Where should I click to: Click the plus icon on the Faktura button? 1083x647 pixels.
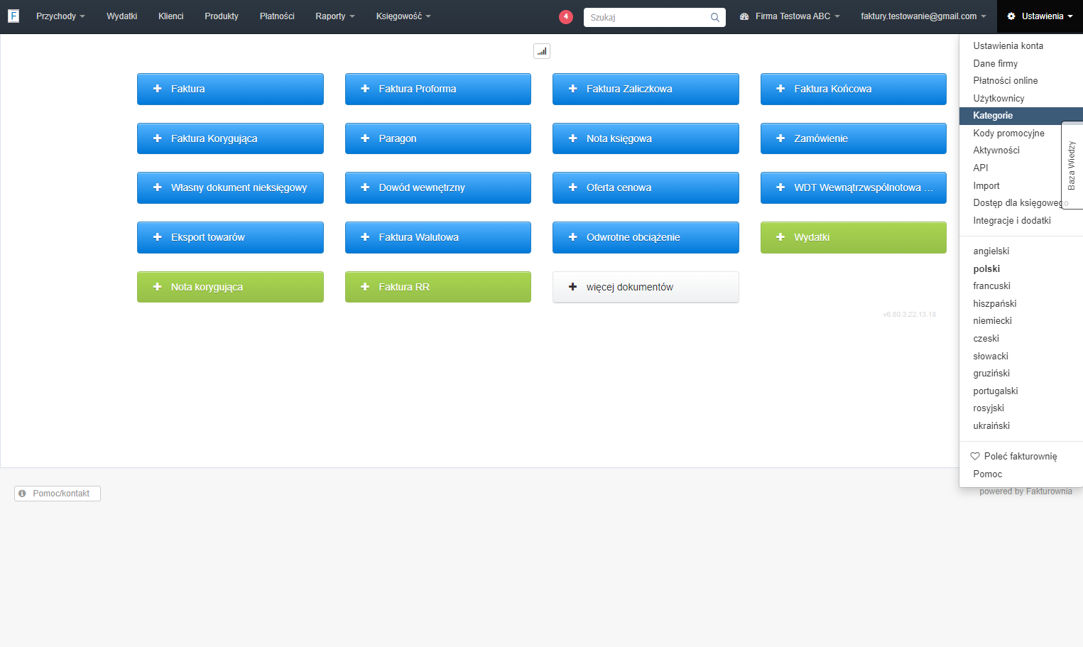pyautogui.click(x=158, y=89)
